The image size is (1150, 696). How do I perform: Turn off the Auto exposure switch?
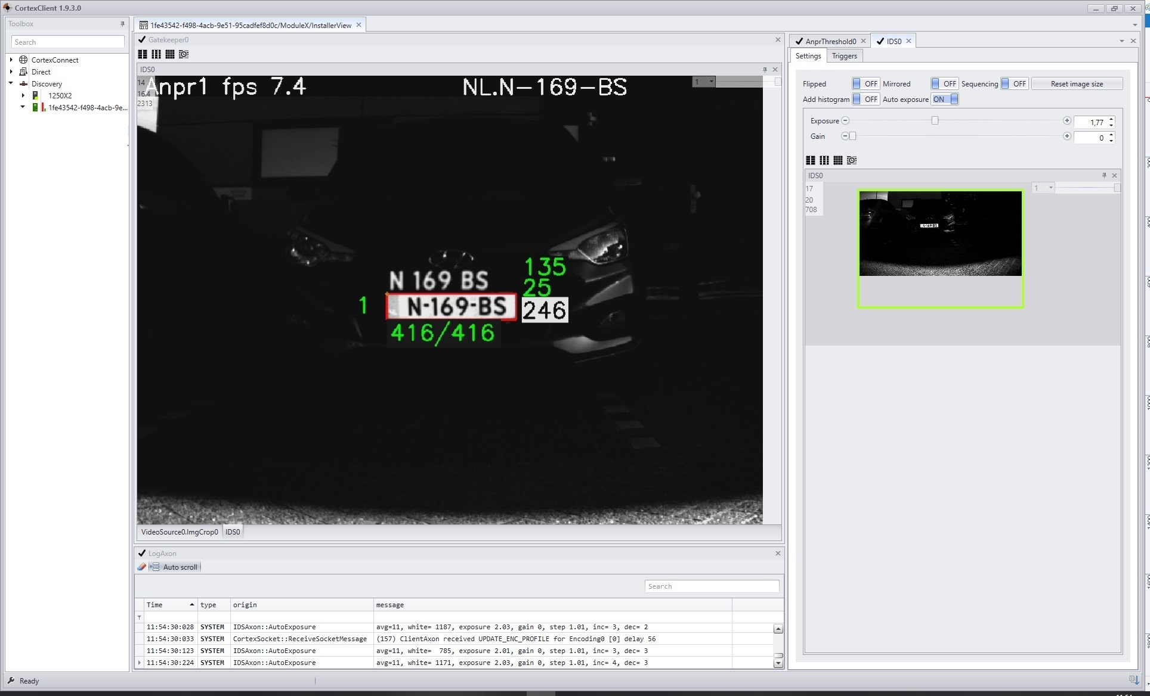pyautogui.click(x=944, y=100)
